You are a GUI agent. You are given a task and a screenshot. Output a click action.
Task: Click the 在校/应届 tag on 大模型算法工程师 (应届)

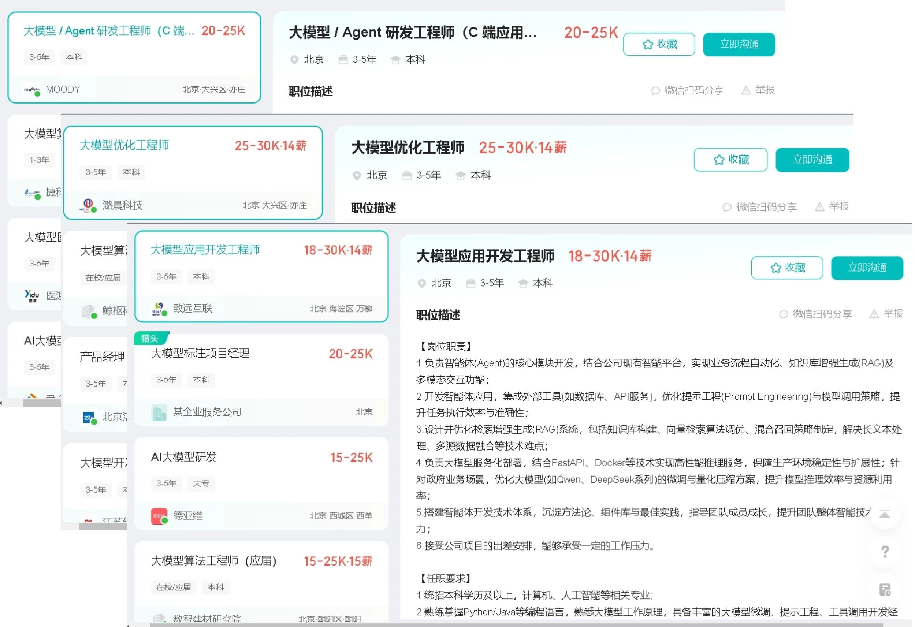click(173, 587)
